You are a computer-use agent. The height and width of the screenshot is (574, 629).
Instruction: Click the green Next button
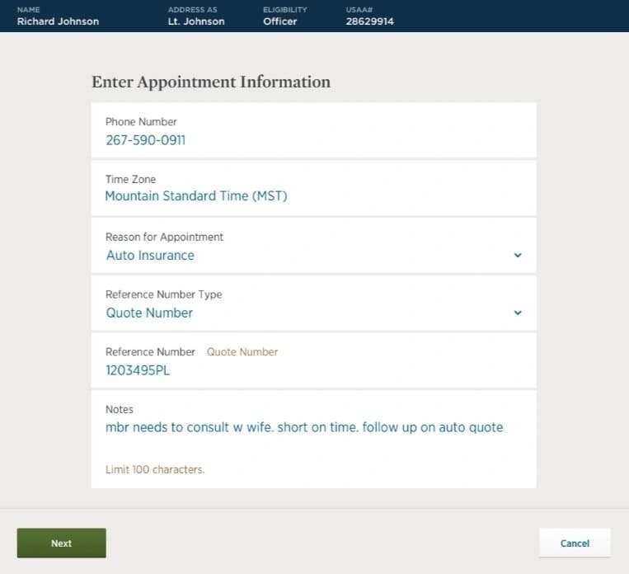click(x=61, y=543)
